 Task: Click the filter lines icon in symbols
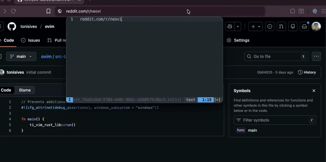click(238, 120)
